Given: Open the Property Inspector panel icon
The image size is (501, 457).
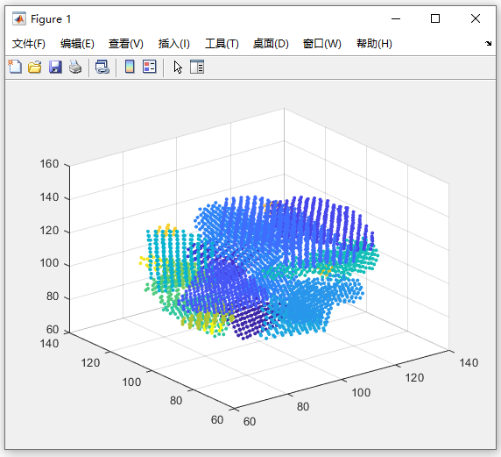Looking at the screenshot, I should (197, 67).
